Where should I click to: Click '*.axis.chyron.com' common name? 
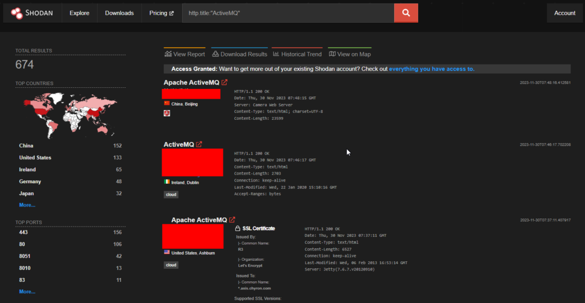pyautogui.click(x=254, y=288)
